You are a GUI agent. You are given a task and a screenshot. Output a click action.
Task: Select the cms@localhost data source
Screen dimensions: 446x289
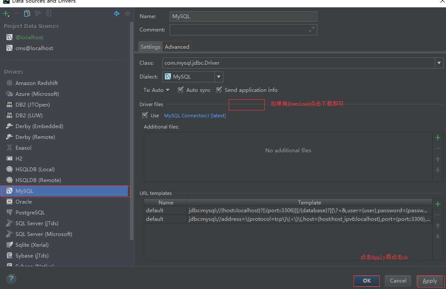[x=34, y=48]
